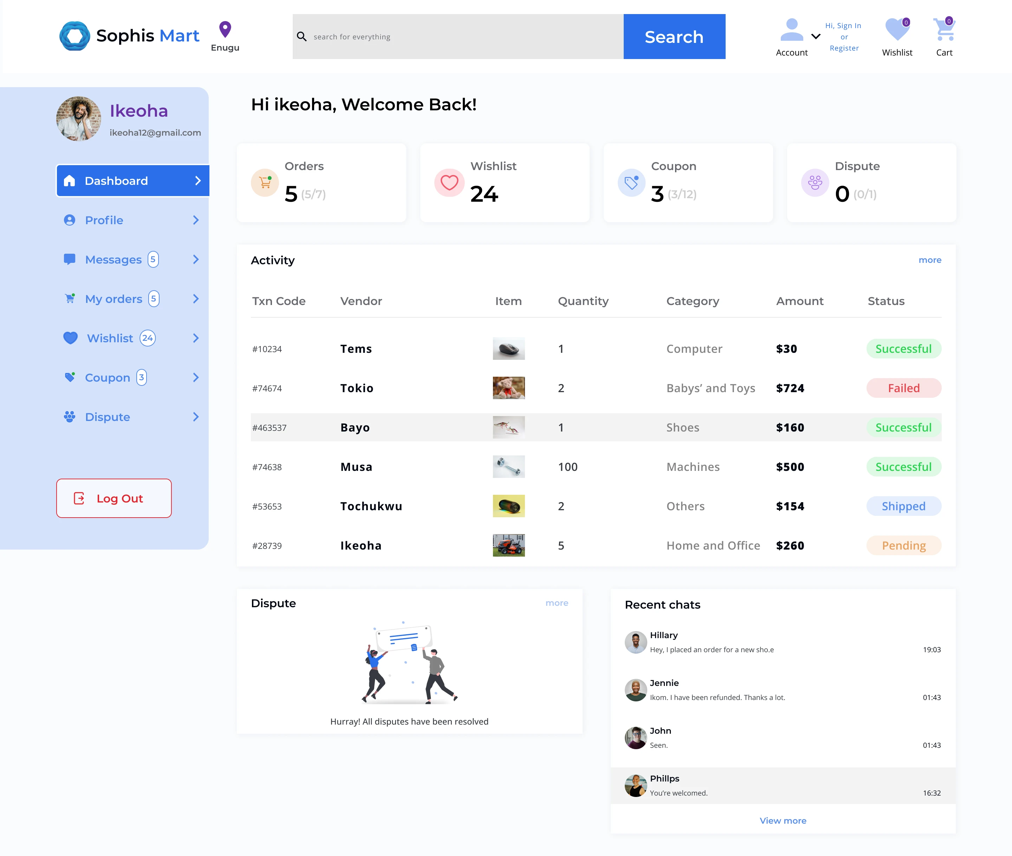
Task: Open the Wishlist heart icon in header
Action: point(896,30)
